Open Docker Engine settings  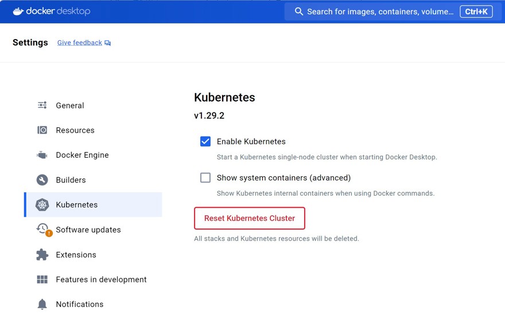[93, 155]
